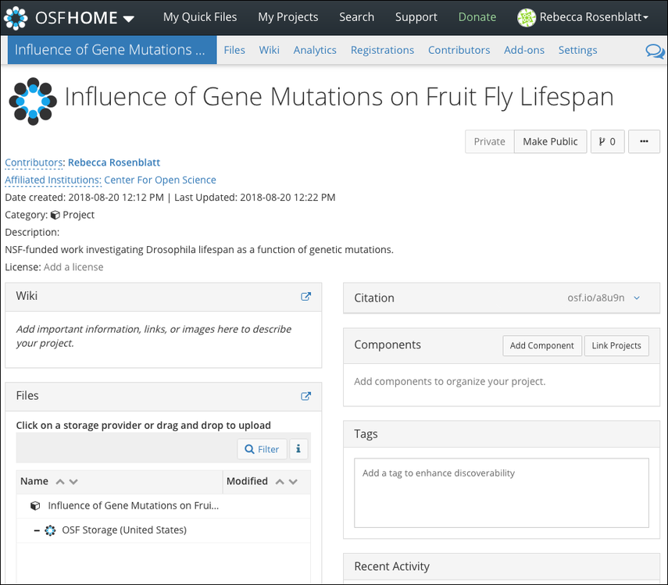
Task: Open Rebecca Rosenblatt user menu
Action: pyautogui.click(x=583, y=17)
